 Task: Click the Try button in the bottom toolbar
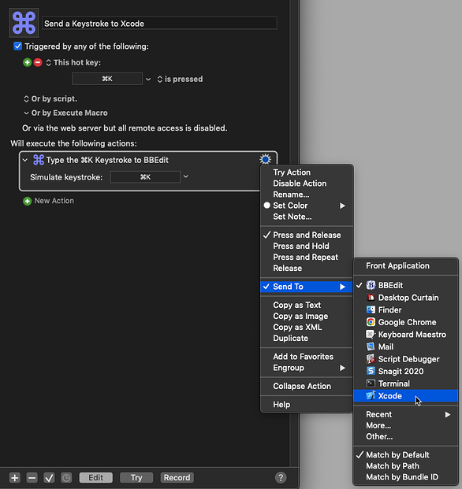[x=136, y=477]
